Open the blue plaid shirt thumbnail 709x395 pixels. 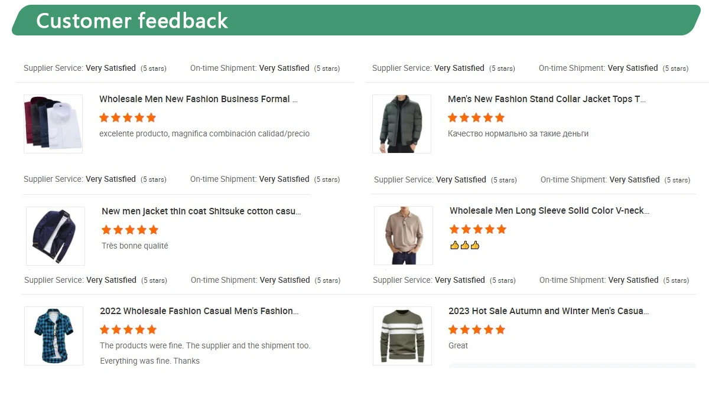[54, 335]
